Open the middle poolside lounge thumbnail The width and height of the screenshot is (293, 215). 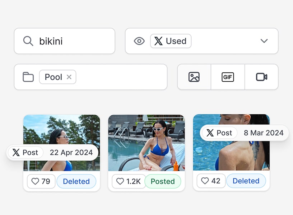(x=146, y=143)
